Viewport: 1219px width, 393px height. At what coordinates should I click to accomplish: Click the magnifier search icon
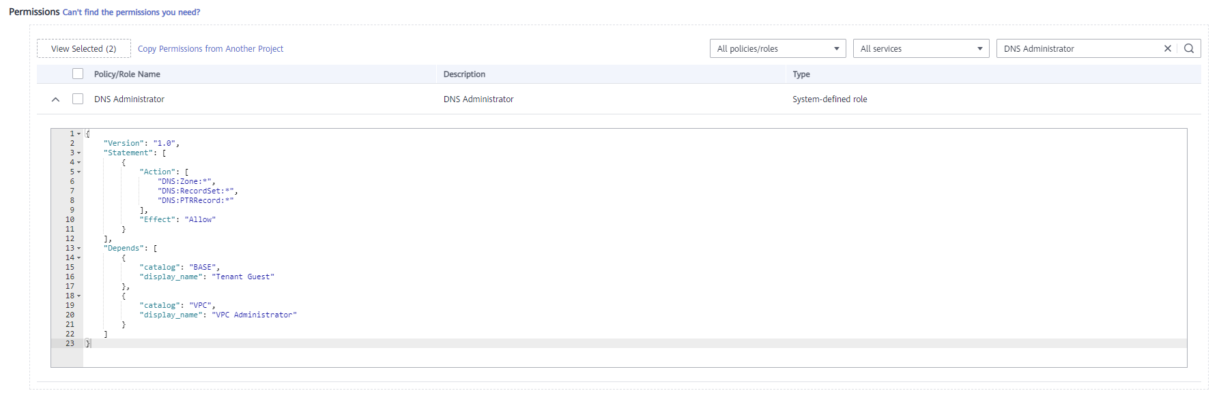click(1189, 48)
